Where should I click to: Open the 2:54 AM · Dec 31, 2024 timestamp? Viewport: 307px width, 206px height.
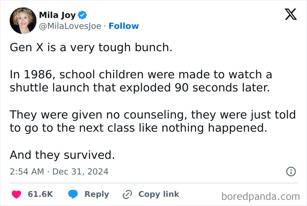click(59, 172)
